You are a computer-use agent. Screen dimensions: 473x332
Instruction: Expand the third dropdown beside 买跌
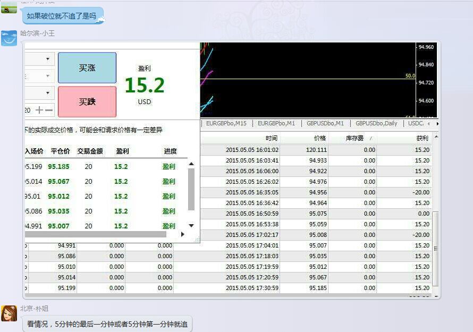[48, 93]
